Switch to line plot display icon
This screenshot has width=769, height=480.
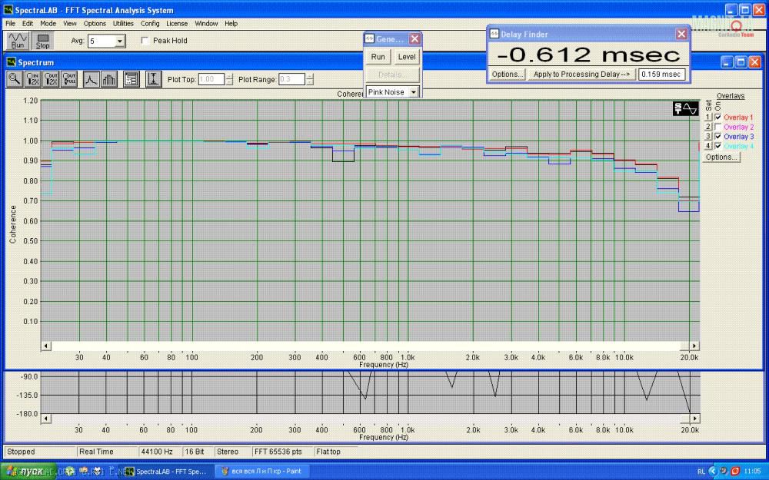point(91,79)
